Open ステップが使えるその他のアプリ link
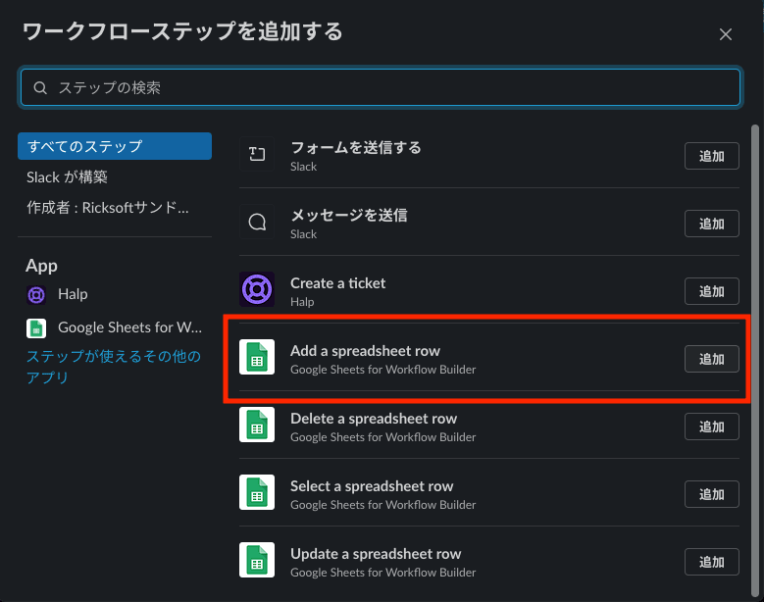Viewport: 764px width, 602px height. click(114, 367)
